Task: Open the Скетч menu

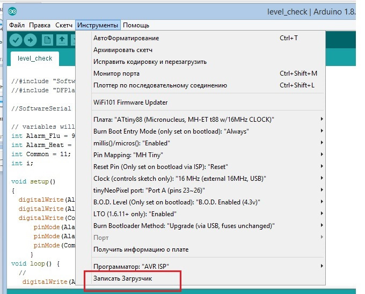Action: pyautogui.click(x=64, y=25)
